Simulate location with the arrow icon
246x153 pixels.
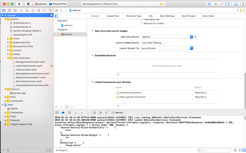[x=107, y=112]
